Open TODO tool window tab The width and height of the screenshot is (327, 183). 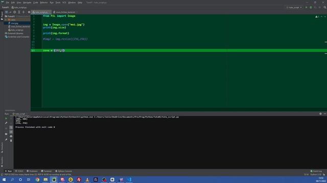click(x=19, y=171)
